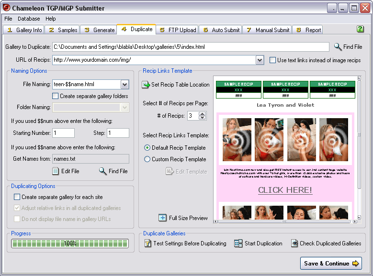
Task: Select Default Recip Template radio button
Action: tap(147, 148)
